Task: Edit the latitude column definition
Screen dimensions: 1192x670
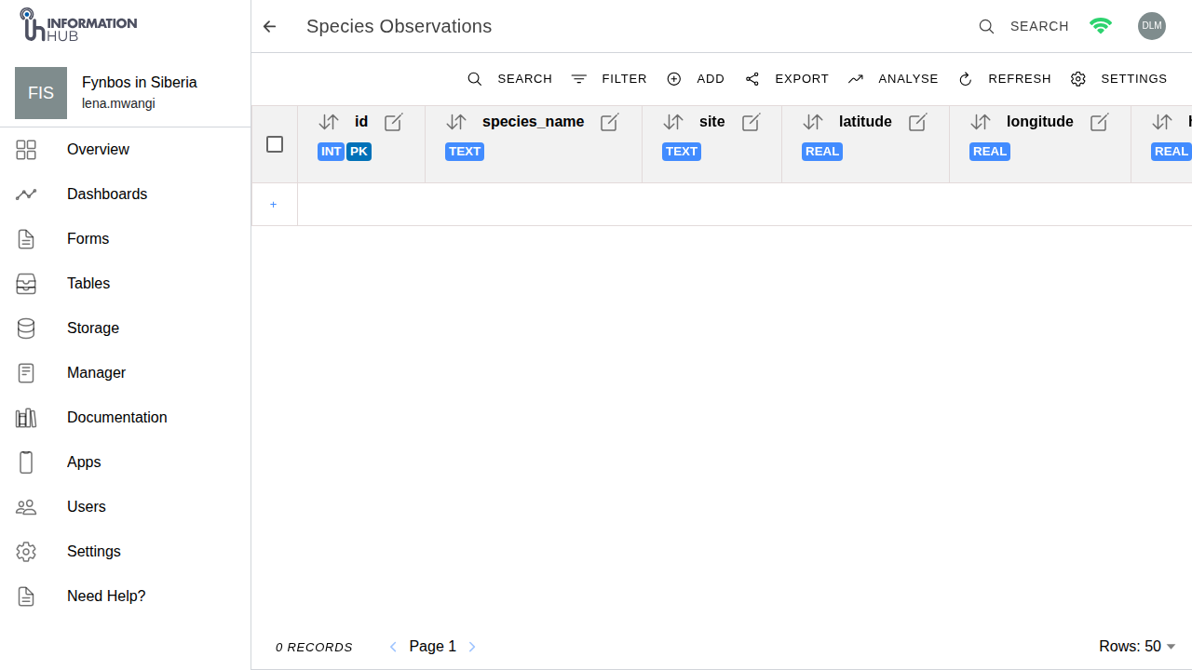Action: pyautogui.click(x=918, y=122)
